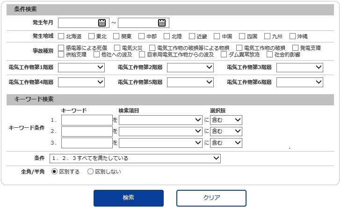This screenshot has width=341, height=208.
Task: Select 区別する radio button
Action: pos(54,172)
